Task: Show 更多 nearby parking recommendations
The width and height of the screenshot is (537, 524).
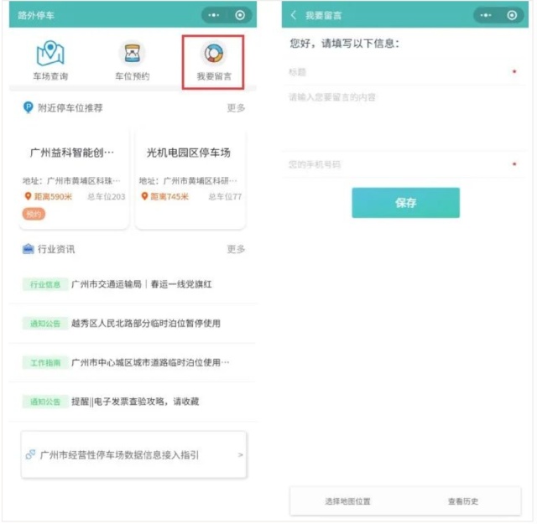Action: [236, 108]
